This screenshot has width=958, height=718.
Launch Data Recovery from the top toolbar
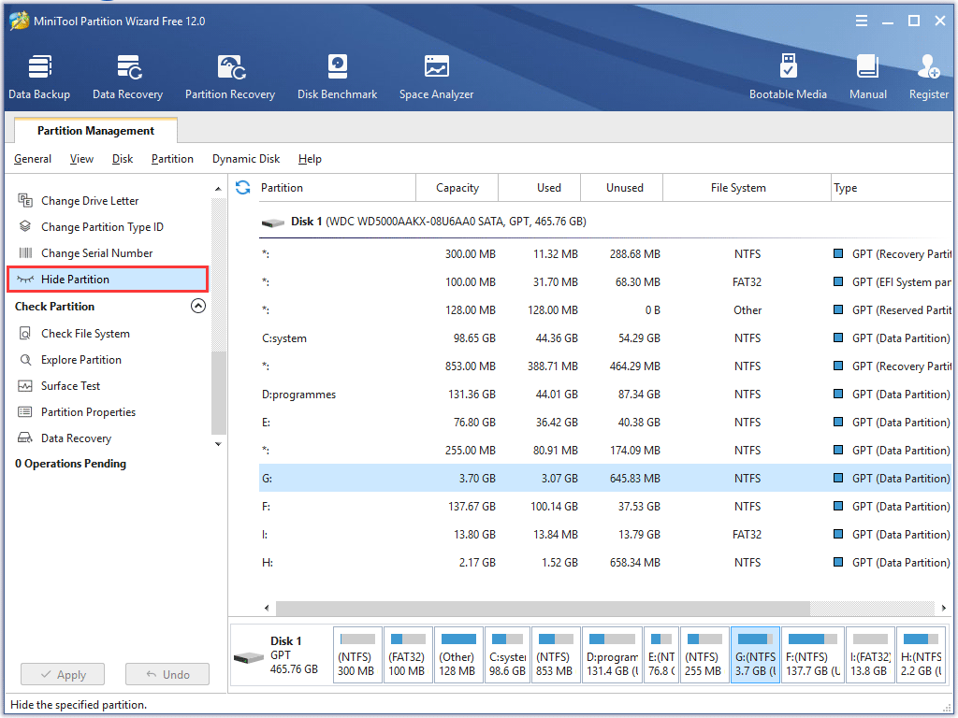click(127, 77)
